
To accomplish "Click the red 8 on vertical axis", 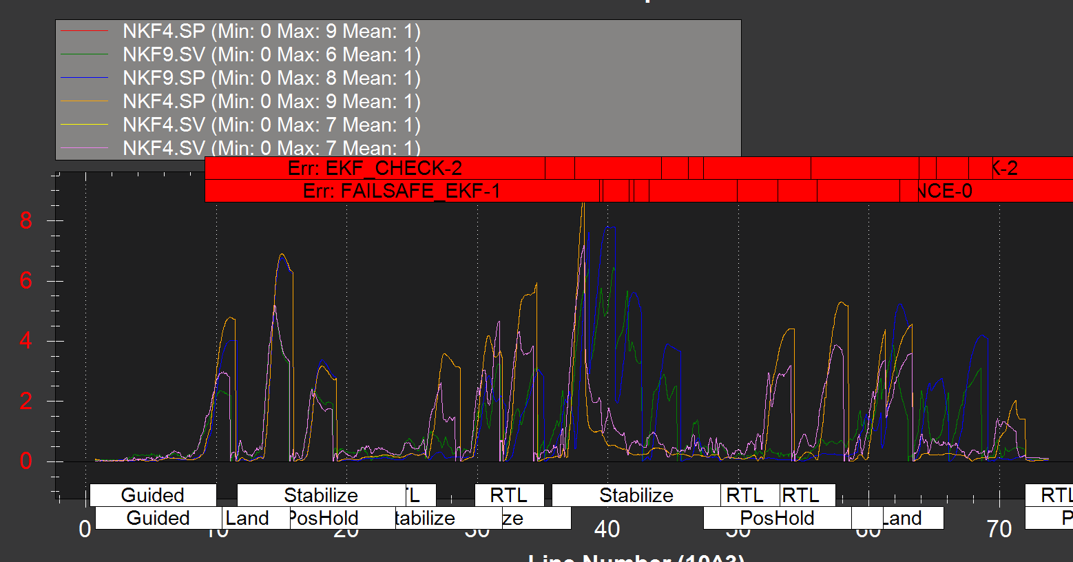I will point(26,220).
